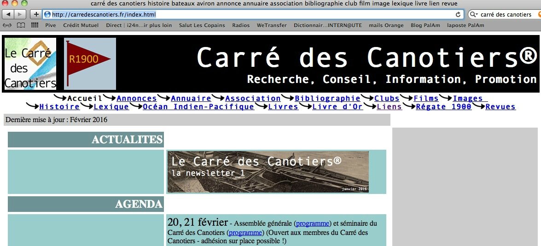Open the Radios bookmark
This screenshot has width=541, height=246.
tap(241, 25)
